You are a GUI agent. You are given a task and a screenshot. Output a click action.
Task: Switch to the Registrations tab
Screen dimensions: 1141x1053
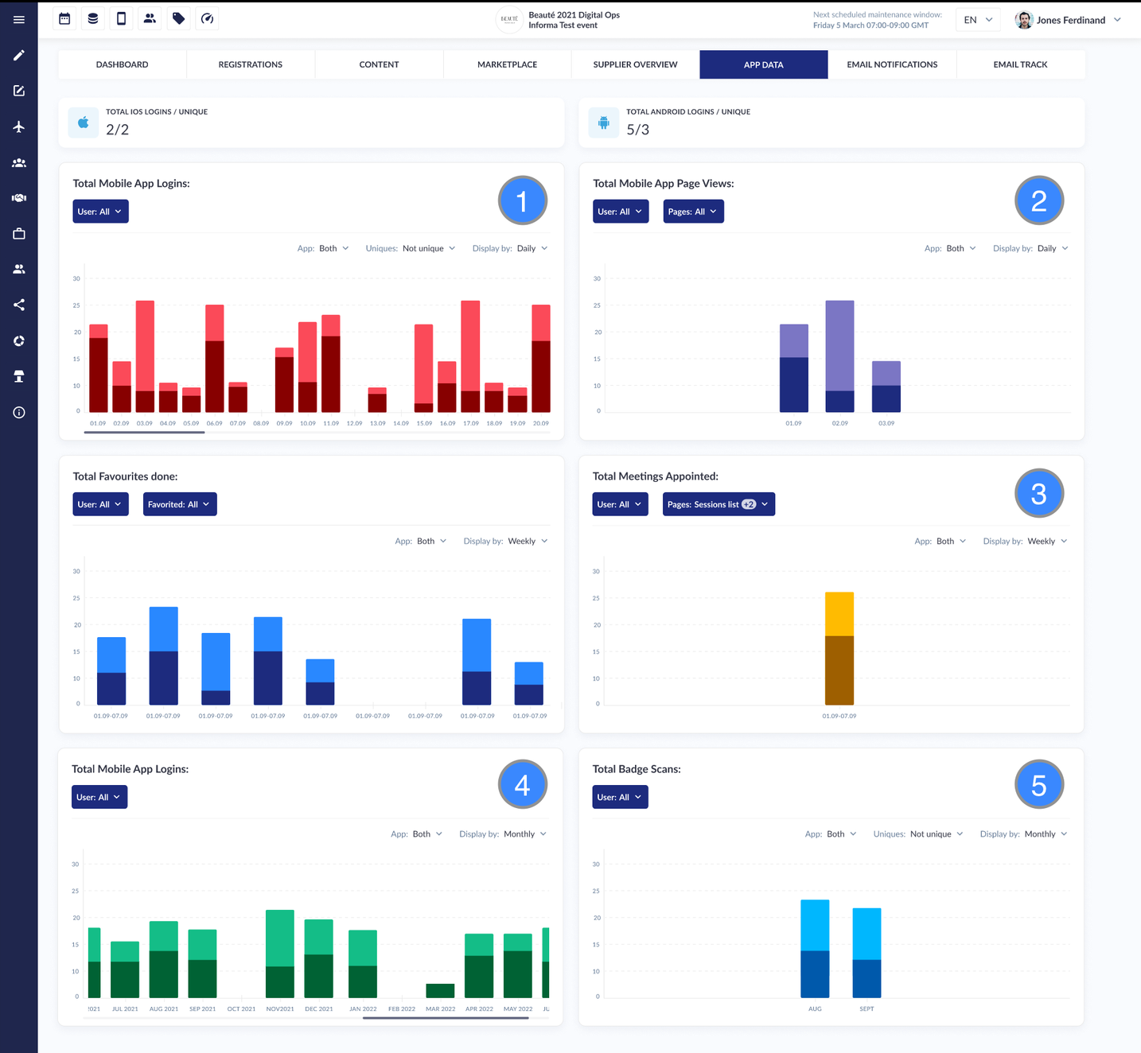point(251,64)
